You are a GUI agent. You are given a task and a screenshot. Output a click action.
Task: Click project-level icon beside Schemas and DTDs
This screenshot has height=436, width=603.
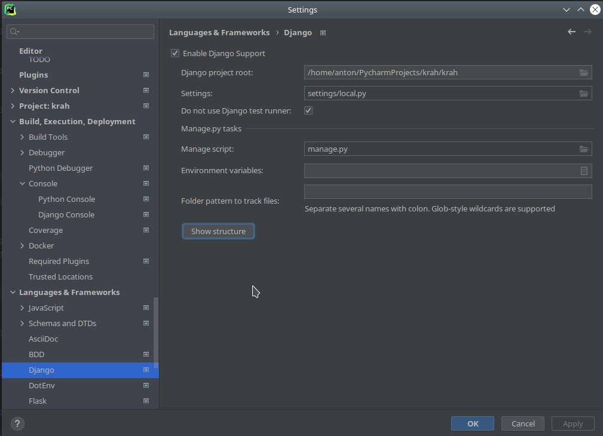[146, 323]
